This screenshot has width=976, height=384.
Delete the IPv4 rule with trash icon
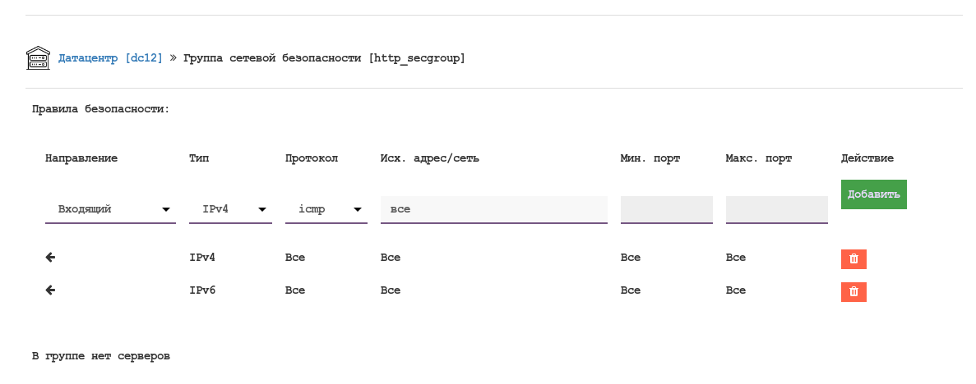853,259
